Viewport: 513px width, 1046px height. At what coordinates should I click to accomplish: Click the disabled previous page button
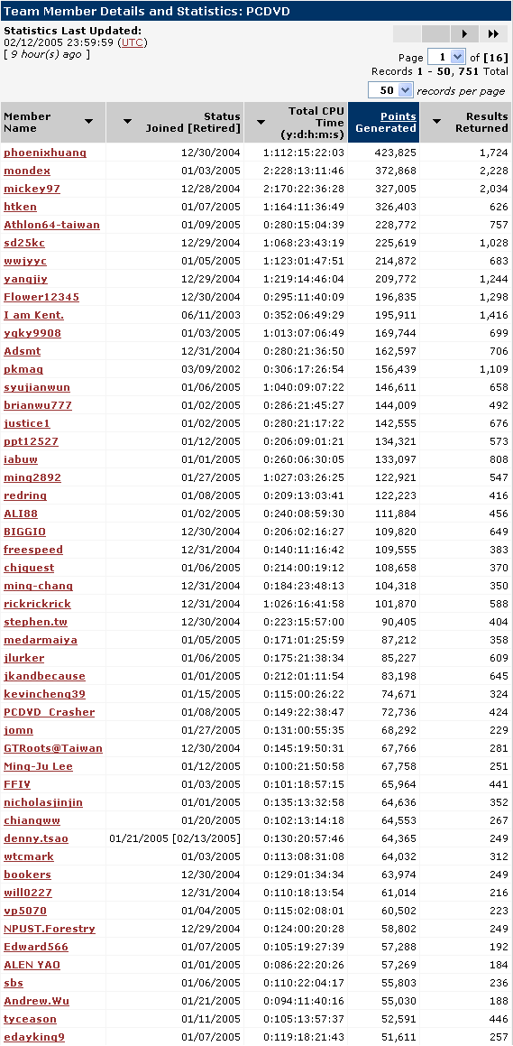[436, 34]
